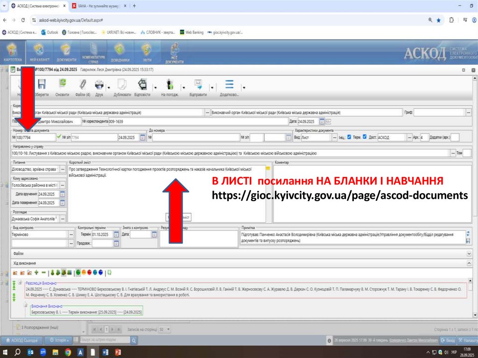Toggle Ініц. checkbox

point(349,137)
